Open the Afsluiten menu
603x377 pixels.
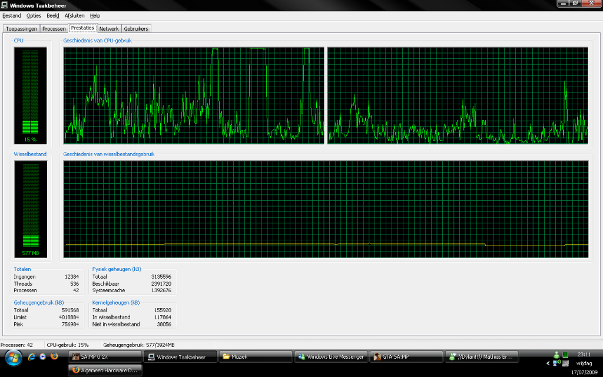[74, 16]
